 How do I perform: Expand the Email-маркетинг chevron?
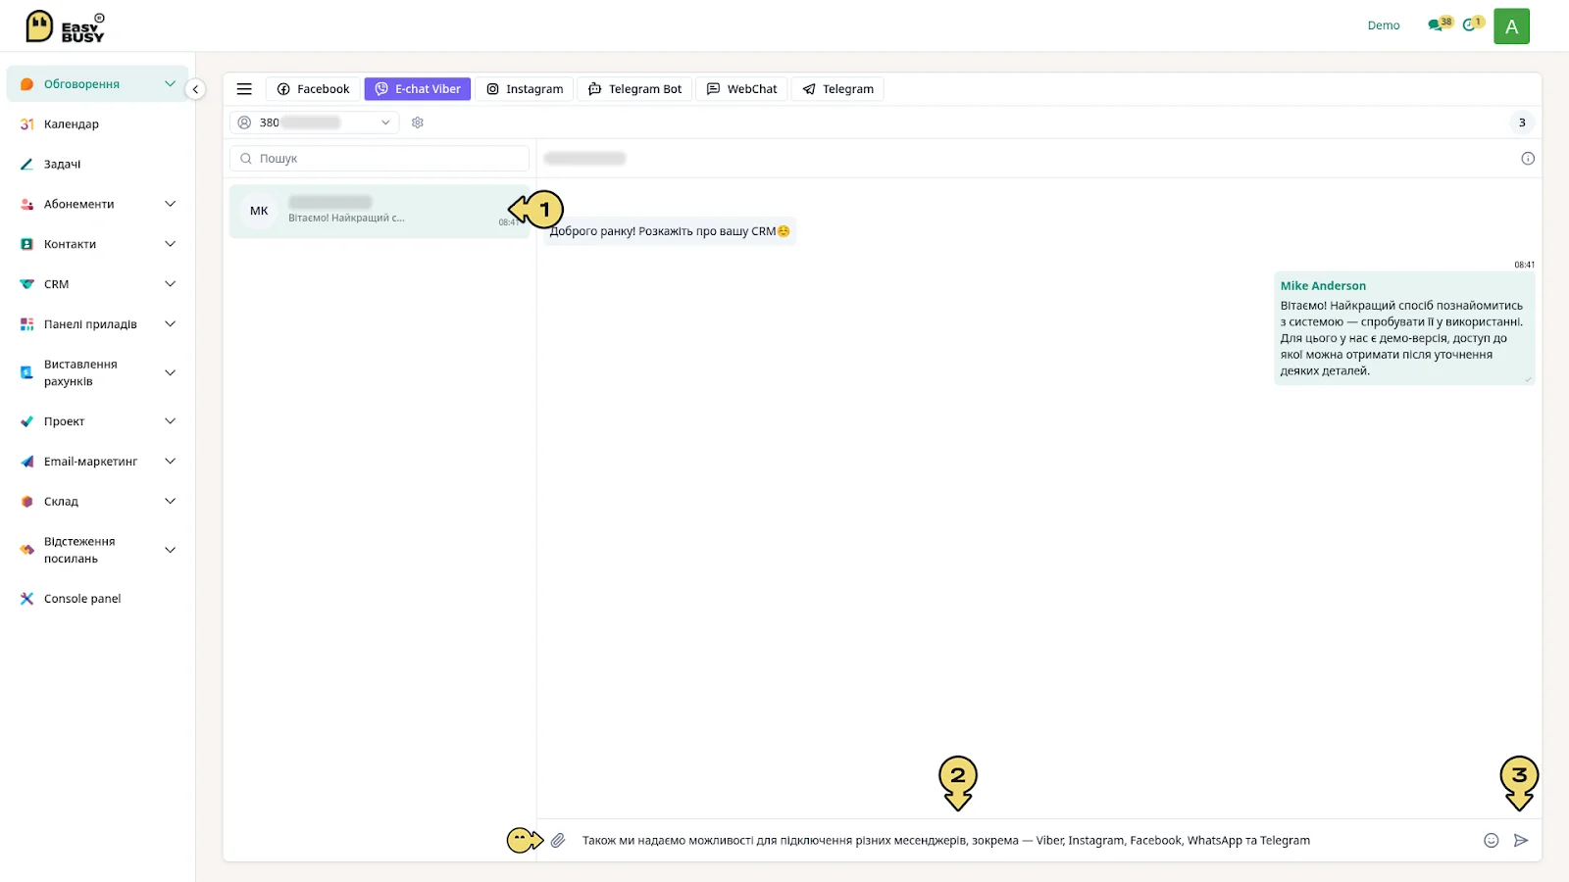(170, 462)
